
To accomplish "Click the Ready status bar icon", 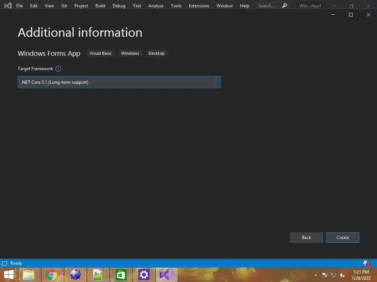I will point(4,264).
